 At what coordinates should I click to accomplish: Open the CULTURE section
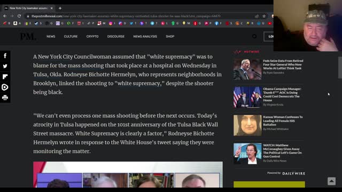click(x=71, y=36)
